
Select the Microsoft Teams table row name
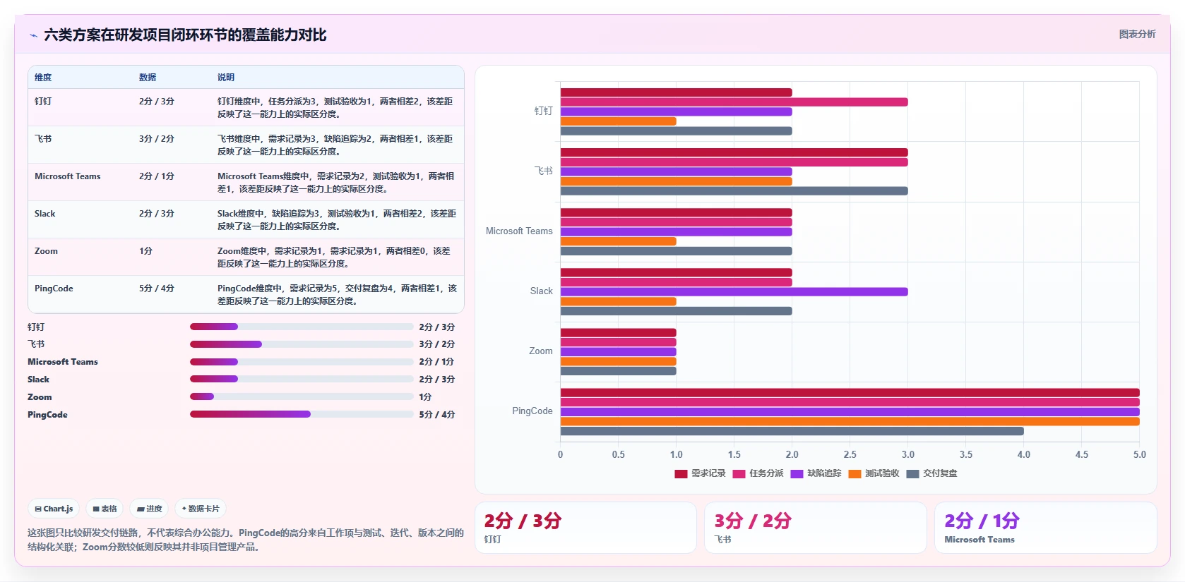coord(68,176)
